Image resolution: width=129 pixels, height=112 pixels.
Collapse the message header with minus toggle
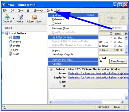tap(51, 69)
